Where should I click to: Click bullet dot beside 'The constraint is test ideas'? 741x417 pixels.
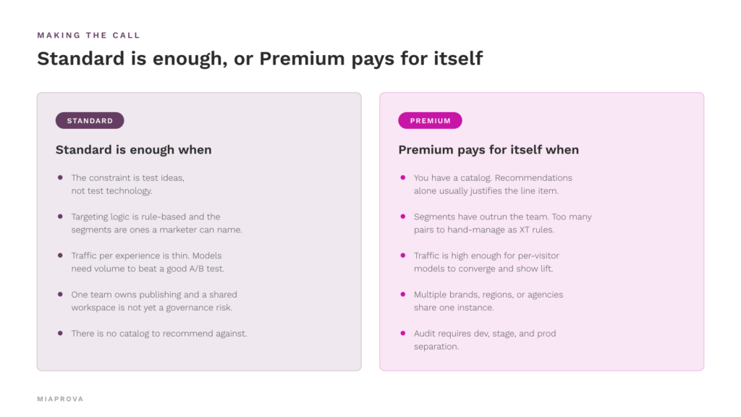pos(60,178)
